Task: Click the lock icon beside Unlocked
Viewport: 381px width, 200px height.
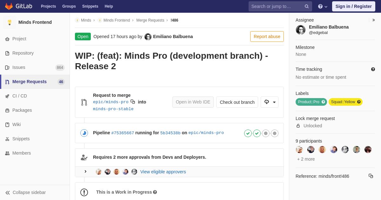Action: (x=298, y=126)
